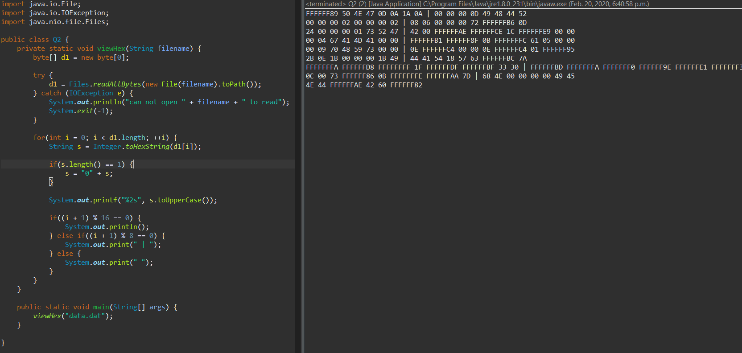The image size is (742, 353).
Task: Click the 'import java.nio.file.Files;' line
Action: point(55,22)
